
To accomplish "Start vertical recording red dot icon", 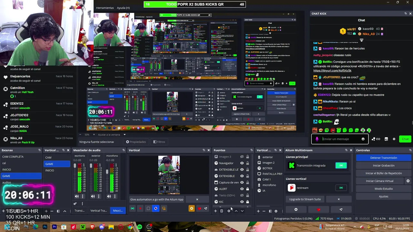I will tap(140, 208).
